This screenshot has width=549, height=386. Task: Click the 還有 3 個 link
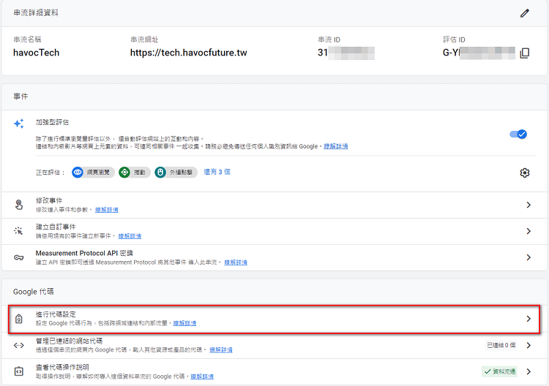pyautogui.click(x=217, y=173)
